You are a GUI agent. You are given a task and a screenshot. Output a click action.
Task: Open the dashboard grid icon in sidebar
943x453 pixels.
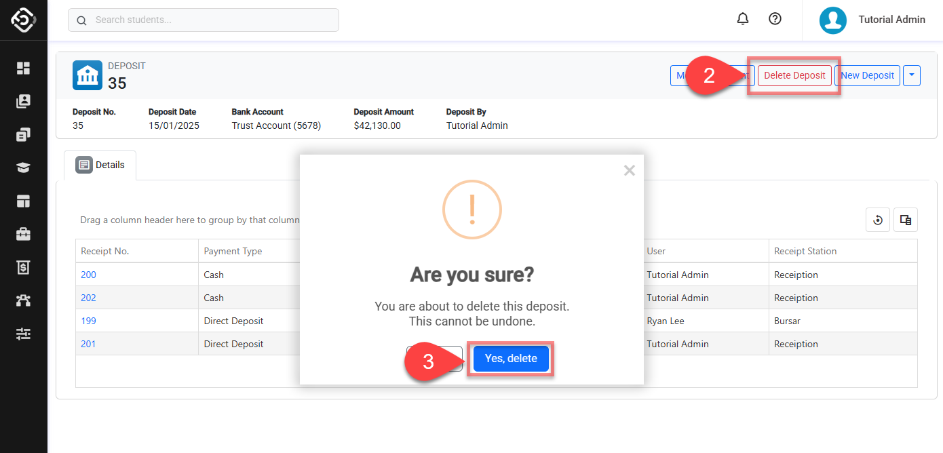point(24,68)
